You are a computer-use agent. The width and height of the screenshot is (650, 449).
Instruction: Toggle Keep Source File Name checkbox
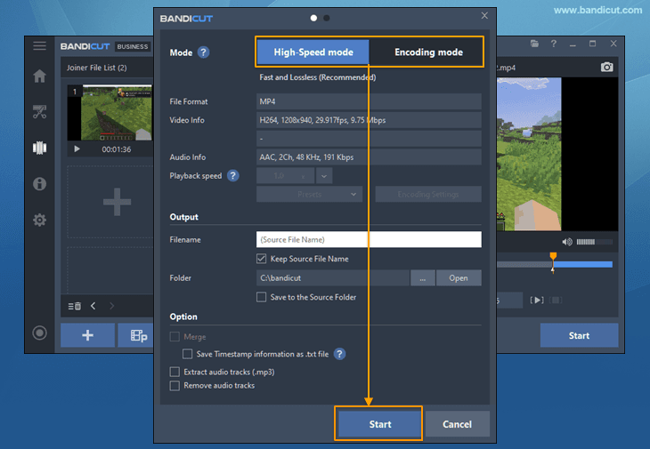tap(261, 259)
